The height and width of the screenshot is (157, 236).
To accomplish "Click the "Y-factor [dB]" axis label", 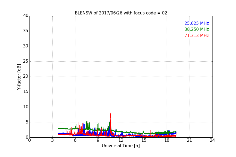I will click(19, 77).
